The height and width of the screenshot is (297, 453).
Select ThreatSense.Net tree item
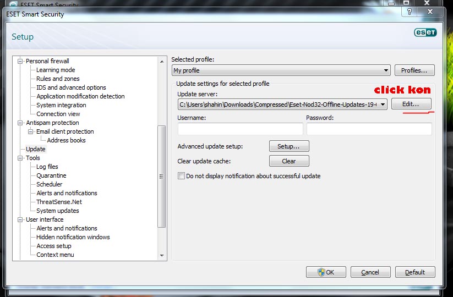coord(59,202)
